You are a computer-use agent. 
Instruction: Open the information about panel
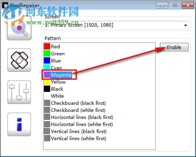click(19, 124)
